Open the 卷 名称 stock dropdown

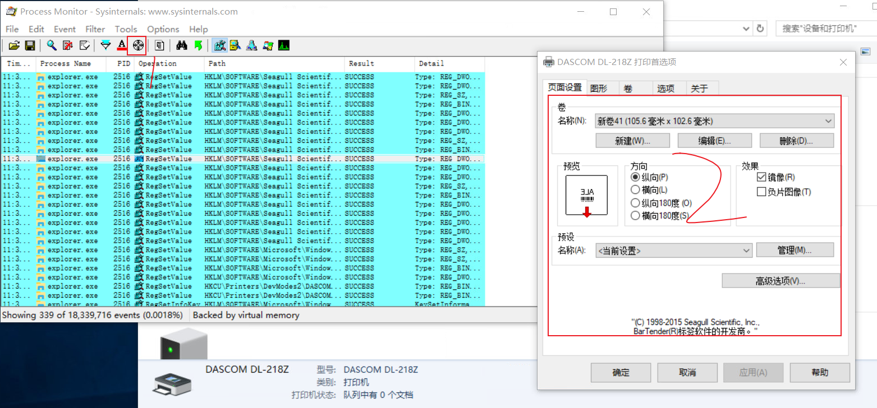(715, 121)
